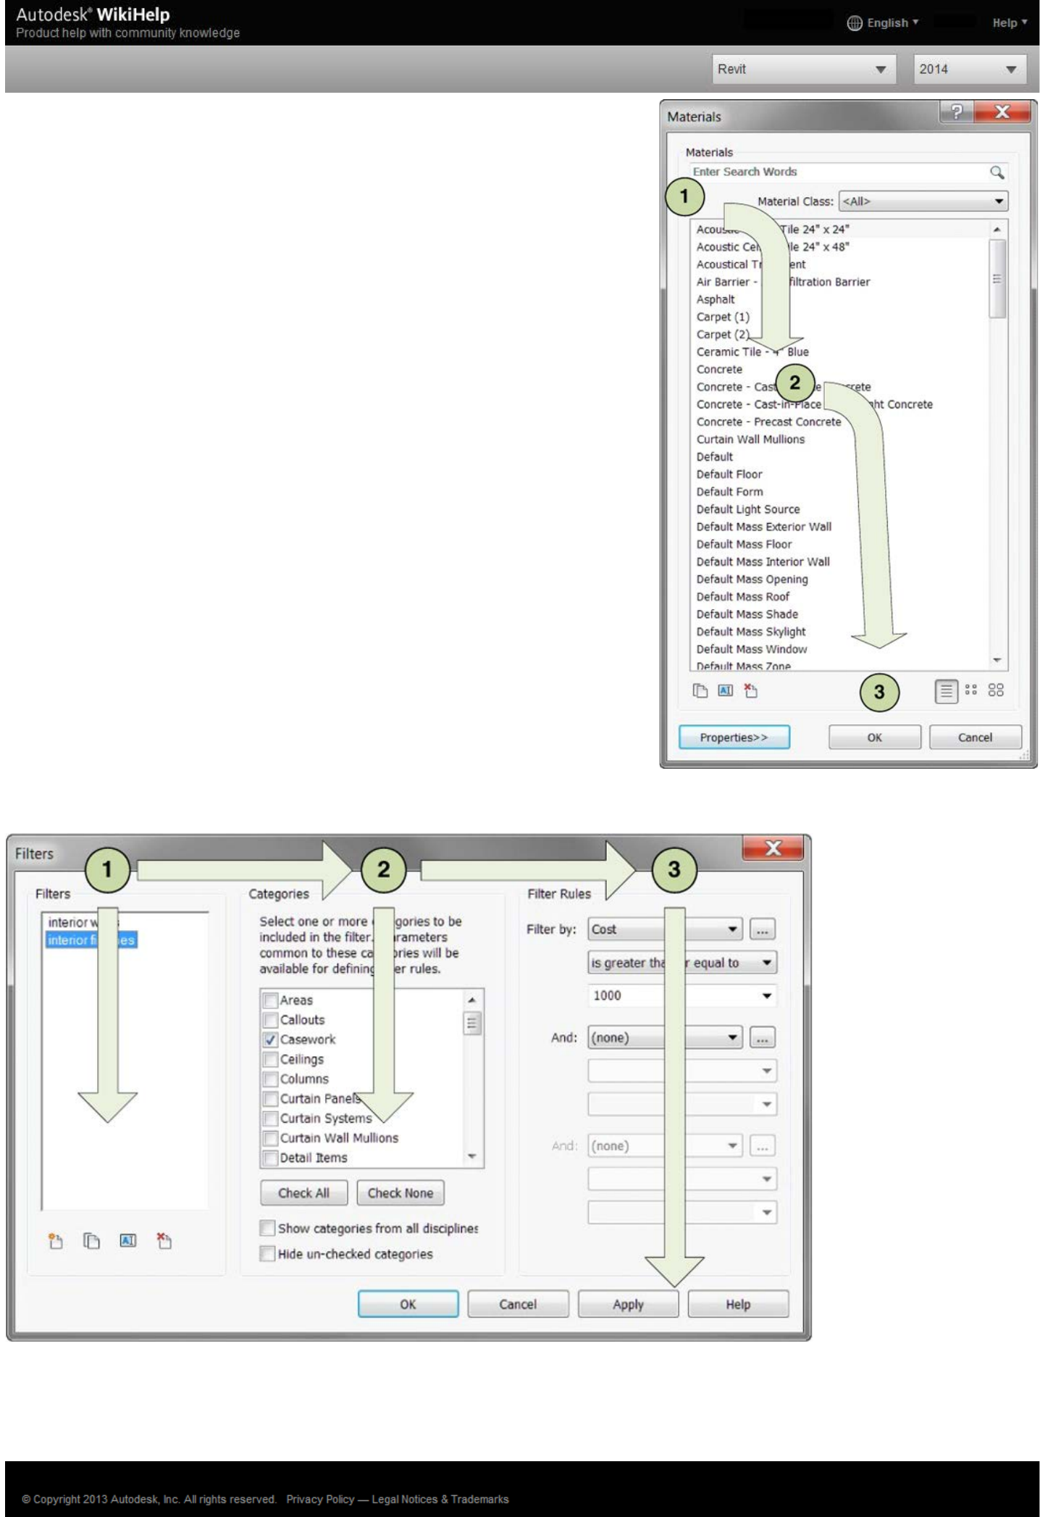Click the Check None button
The image size is (1040, 1517).
401,1193
